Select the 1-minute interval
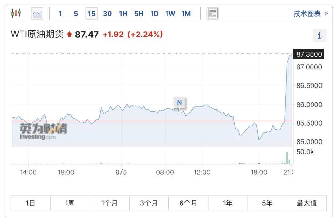 pyautogui.click(x=60, y=14)
